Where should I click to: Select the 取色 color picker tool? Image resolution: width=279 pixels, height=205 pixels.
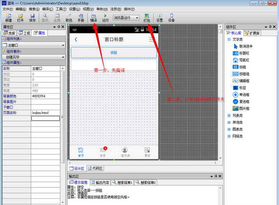coord(69,18)
